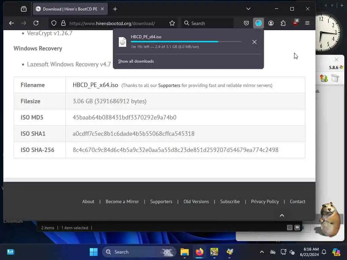Image resolution: width=347 pixels, height=260 pixels.
Task: Click the URL address field
Action: point(112,23)
